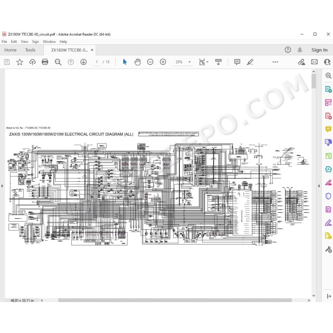Click the Sign In button
This screenshot has height=333, width=333.
coord(319,50)
